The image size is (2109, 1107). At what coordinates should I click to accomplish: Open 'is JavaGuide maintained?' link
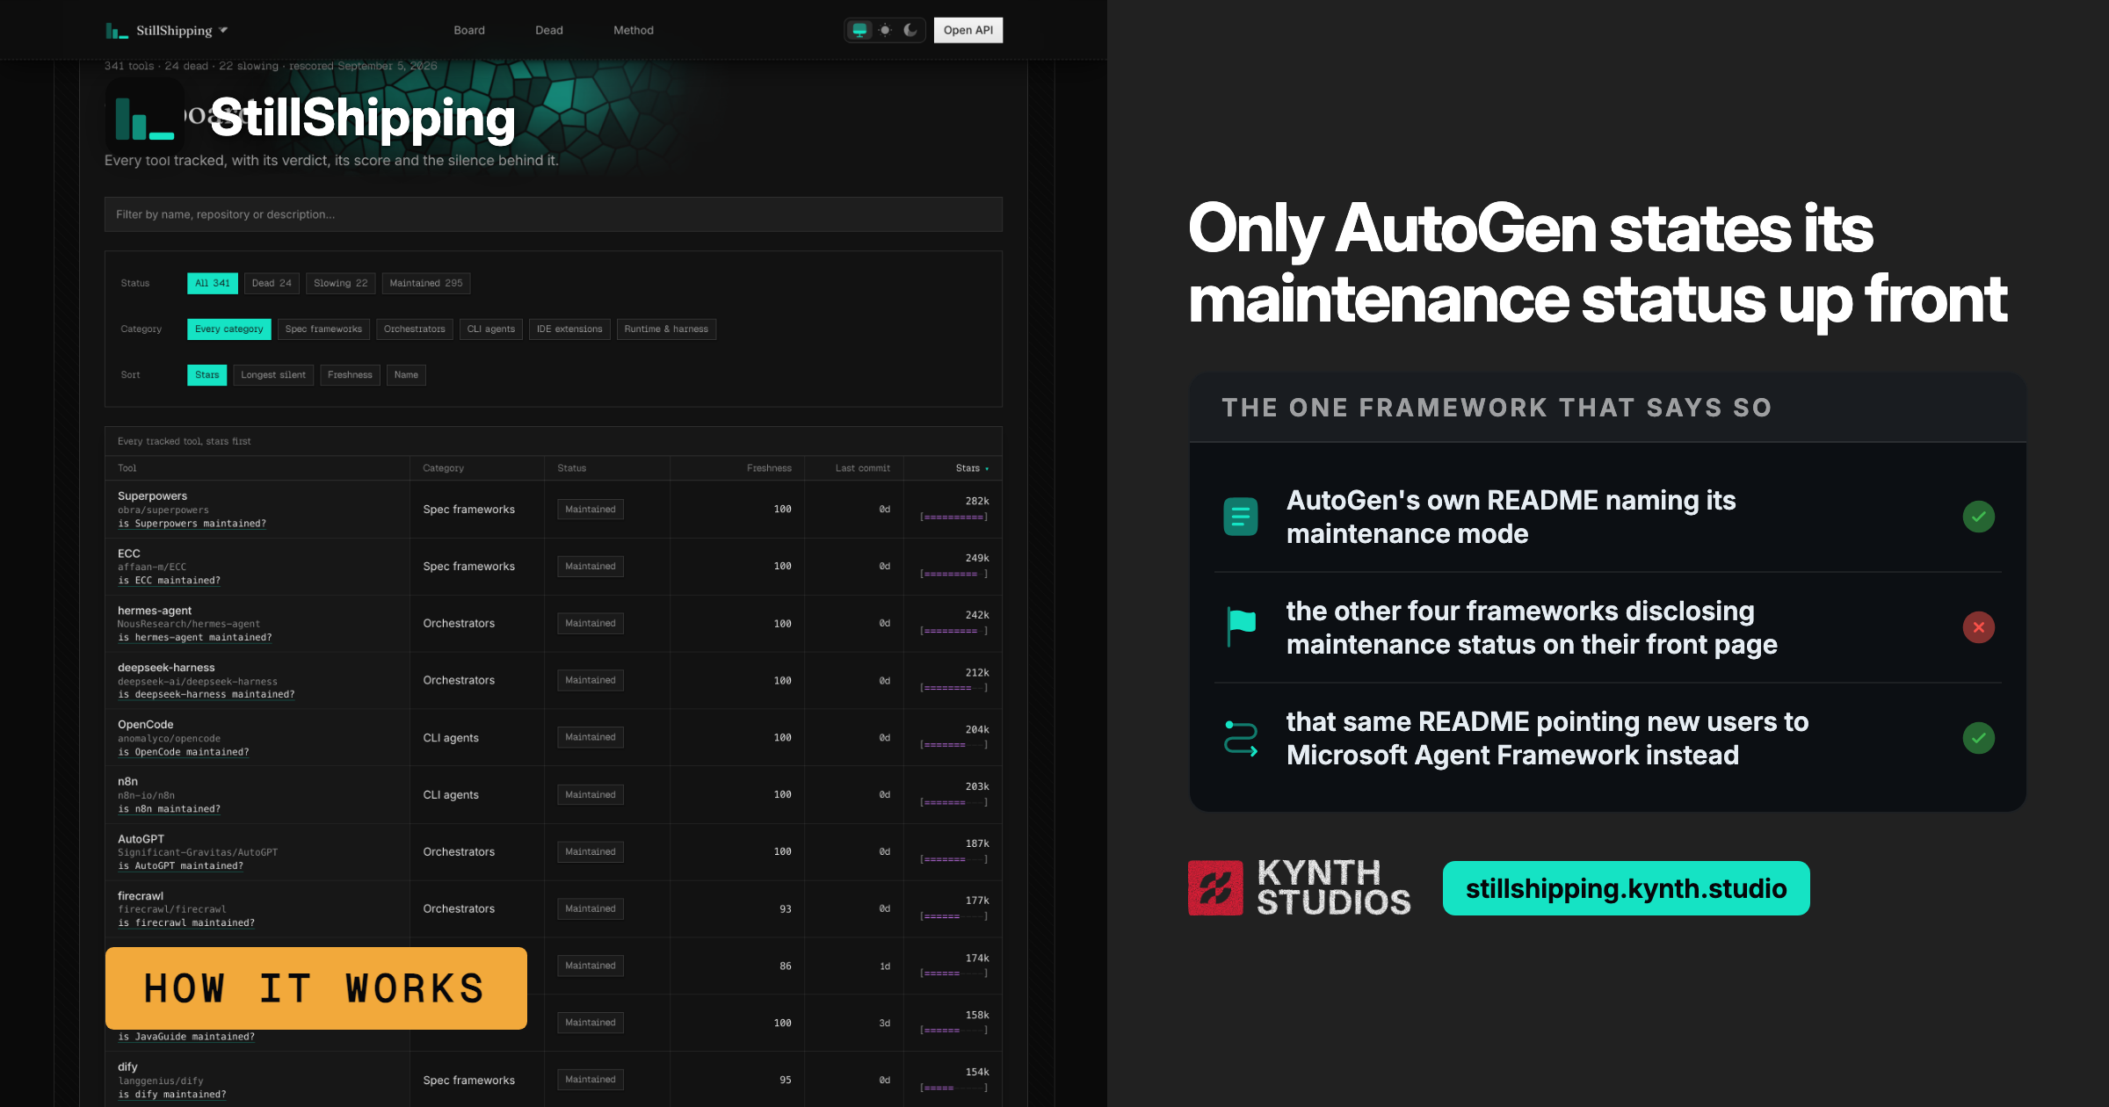point(186,1037)
